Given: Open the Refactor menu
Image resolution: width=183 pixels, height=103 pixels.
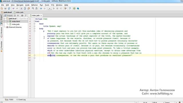Looking at the screenshot, I should click(x=35, y=5).
